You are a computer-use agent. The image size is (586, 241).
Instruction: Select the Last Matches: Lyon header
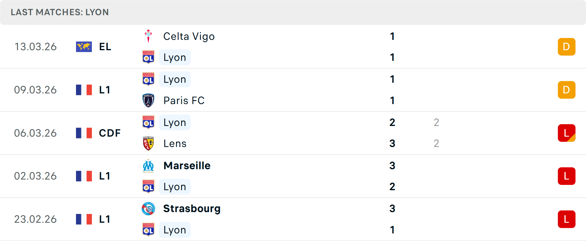point(60,12)
